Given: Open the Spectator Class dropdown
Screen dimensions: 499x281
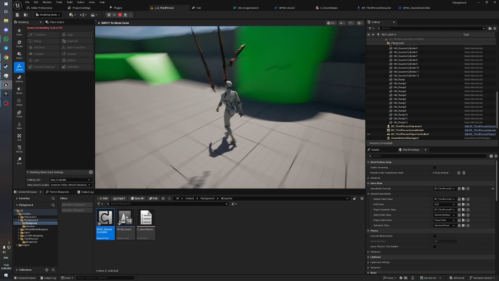Looking at the screenshot, I should click(x=445, y=225).
